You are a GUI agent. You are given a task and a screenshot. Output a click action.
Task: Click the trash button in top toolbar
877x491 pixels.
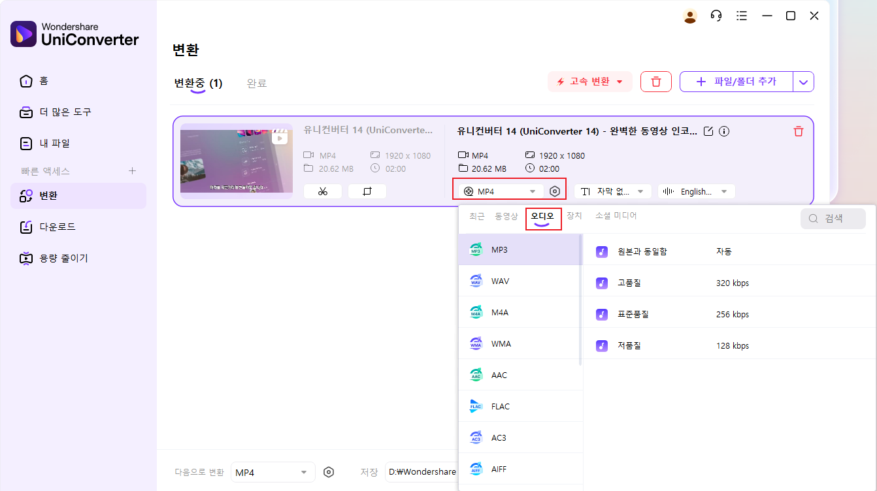pyautogui.click(x=656, y=82)
